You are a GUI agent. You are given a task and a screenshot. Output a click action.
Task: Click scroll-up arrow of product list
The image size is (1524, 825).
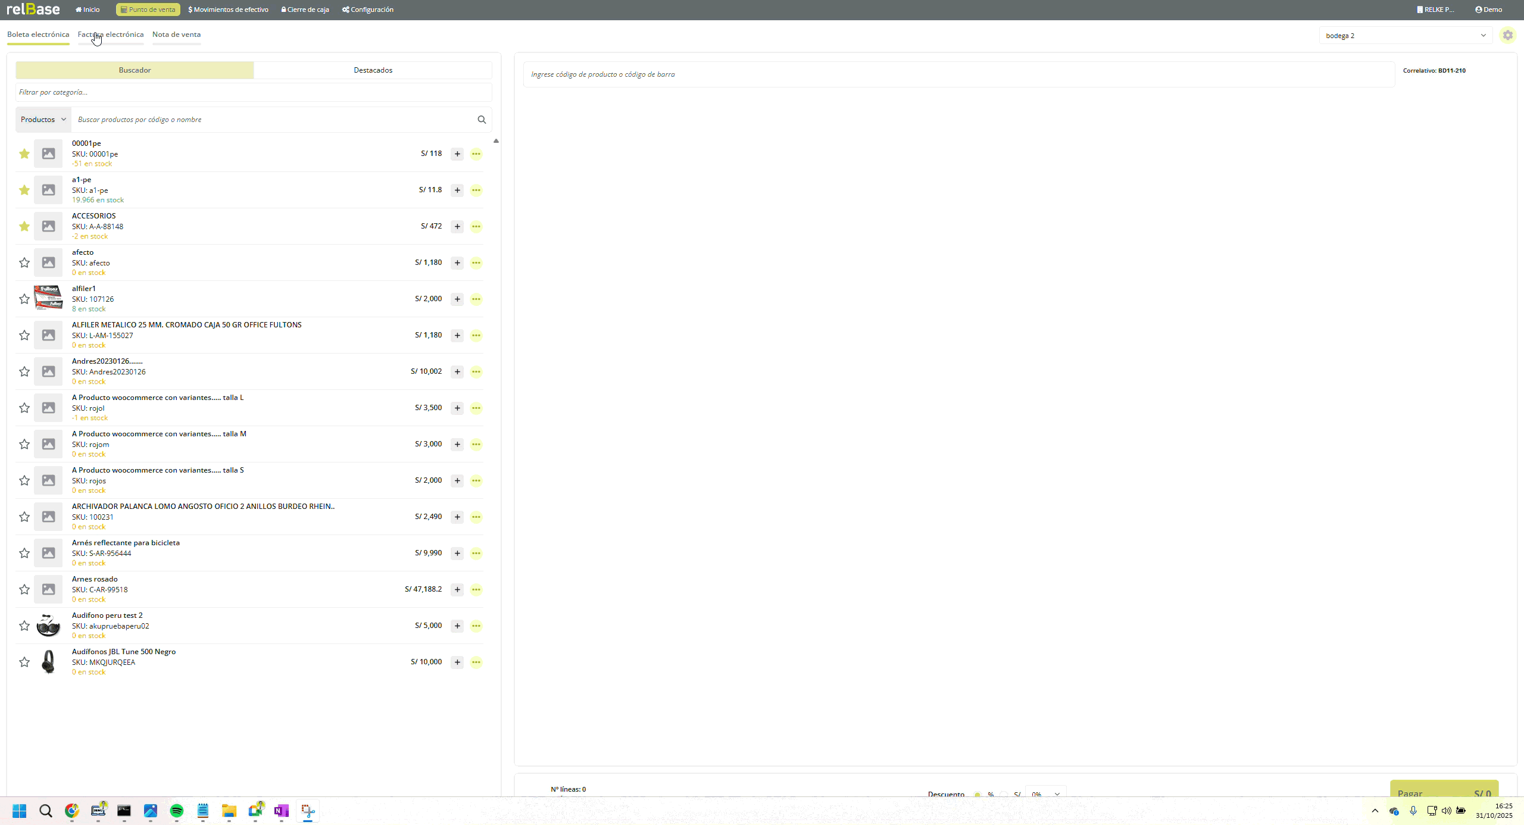[496, 142]
